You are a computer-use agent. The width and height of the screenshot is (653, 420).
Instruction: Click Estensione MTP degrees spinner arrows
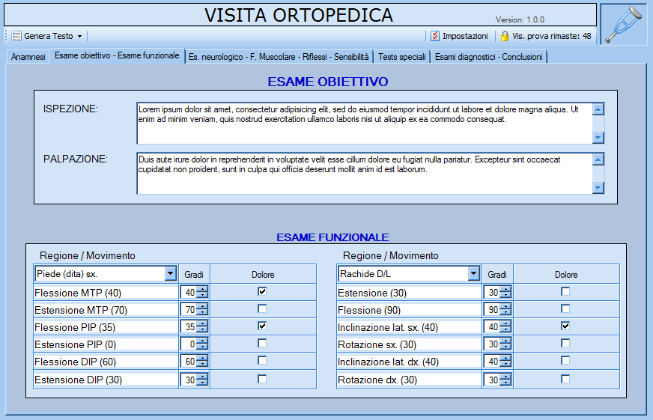tap(202, 310)
